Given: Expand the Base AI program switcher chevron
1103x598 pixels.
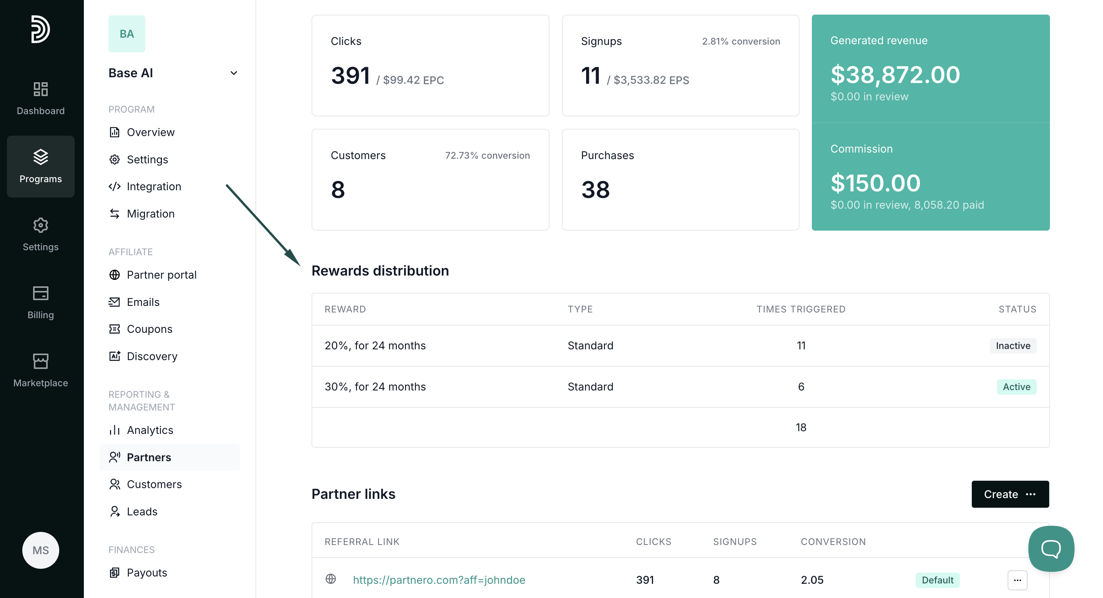Looking at the screenshot, I should pyautogui.click(x=233, y=73).
